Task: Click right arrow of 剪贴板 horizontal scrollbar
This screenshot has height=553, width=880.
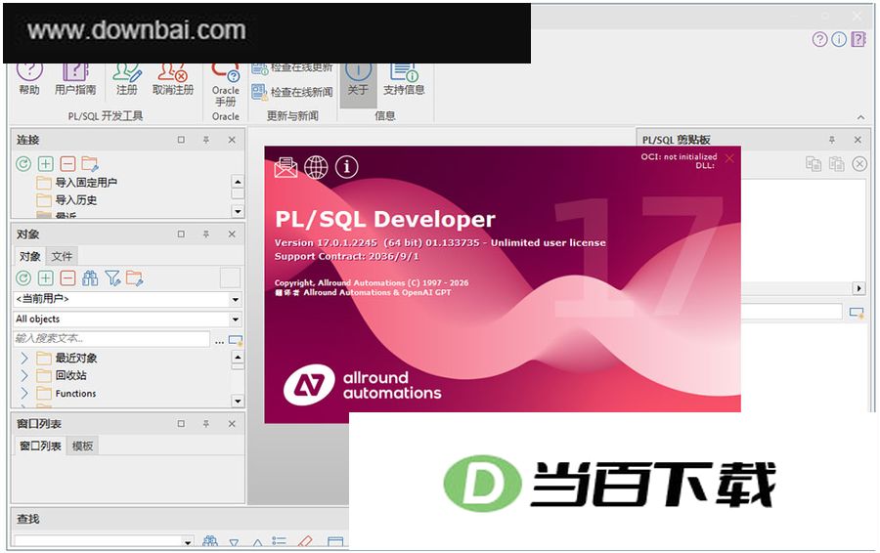Action: pyautogui.click(x=858, y=289)
